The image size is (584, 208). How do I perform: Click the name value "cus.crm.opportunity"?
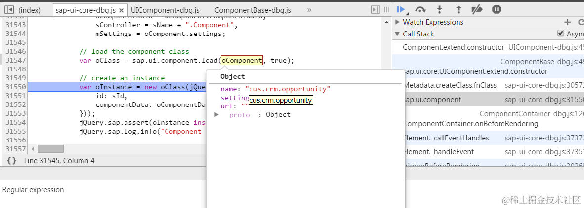(x=288, y=89)
